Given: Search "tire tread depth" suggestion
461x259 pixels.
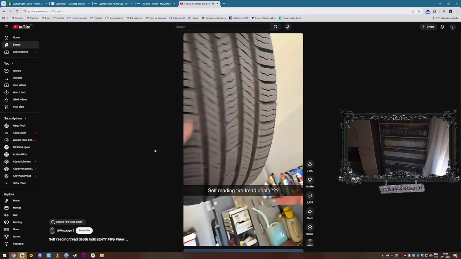Looking at the screenshot, I should pos(67,222).
